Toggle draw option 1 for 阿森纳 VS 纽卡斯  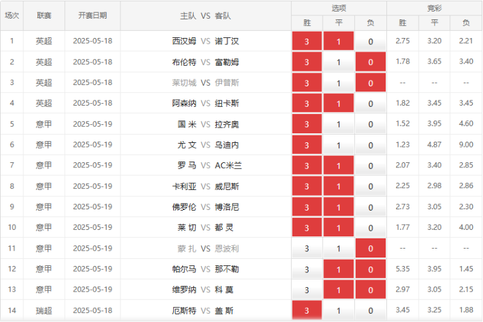[339, 103]
